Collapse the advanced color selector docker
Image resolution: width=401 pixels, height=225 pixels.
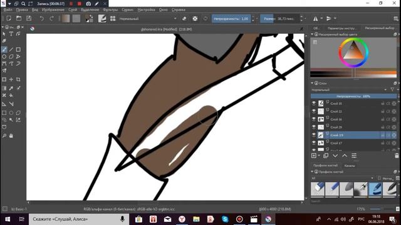click(312, 34)
